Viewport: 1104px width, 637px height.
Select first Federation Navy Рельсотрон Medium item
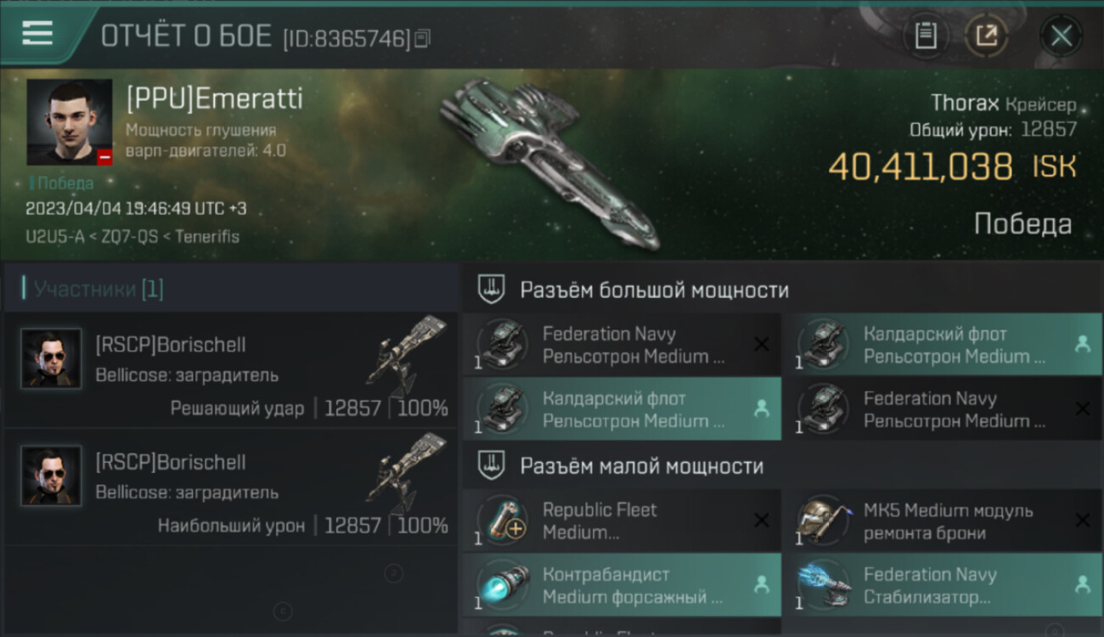click(622, 345)
